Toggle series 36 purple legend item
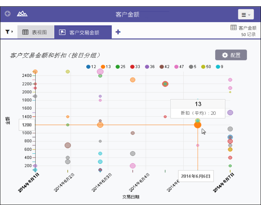Viewport: 261px width, 205px height. click(150, 67)
